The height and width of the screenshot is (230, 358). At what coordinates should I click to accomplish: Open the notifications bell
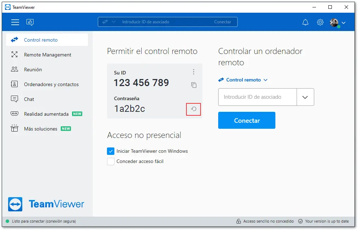pyautogui.click(x=305, y=22)
